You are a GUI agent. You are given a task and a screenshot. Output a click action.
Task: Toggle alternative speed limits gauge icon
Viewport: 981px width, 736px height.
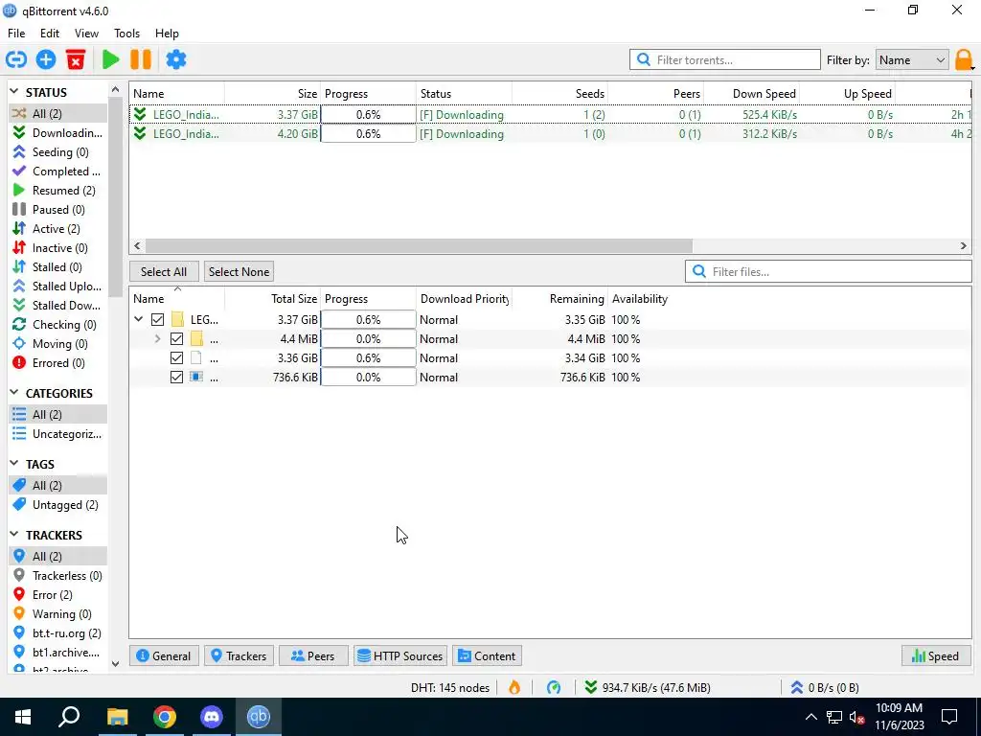tap(554, 688)
